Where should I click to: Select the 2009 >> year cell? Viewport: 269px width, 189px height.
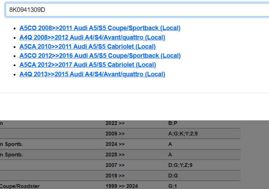pyautogui.click(x=115, y=134)
